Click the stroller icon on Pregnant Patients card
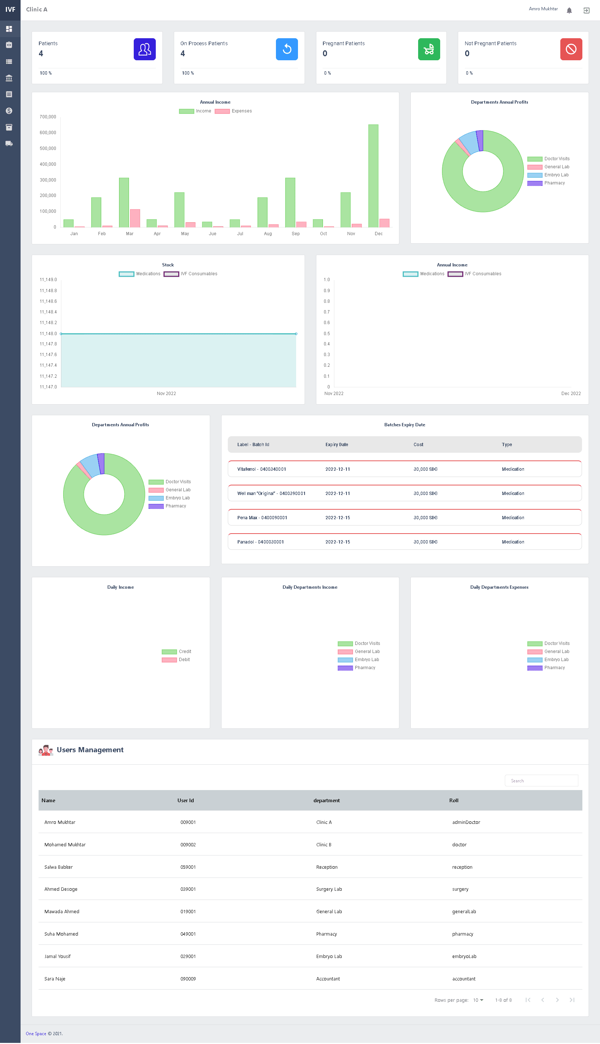600x1044 pixels. [429, 49]
